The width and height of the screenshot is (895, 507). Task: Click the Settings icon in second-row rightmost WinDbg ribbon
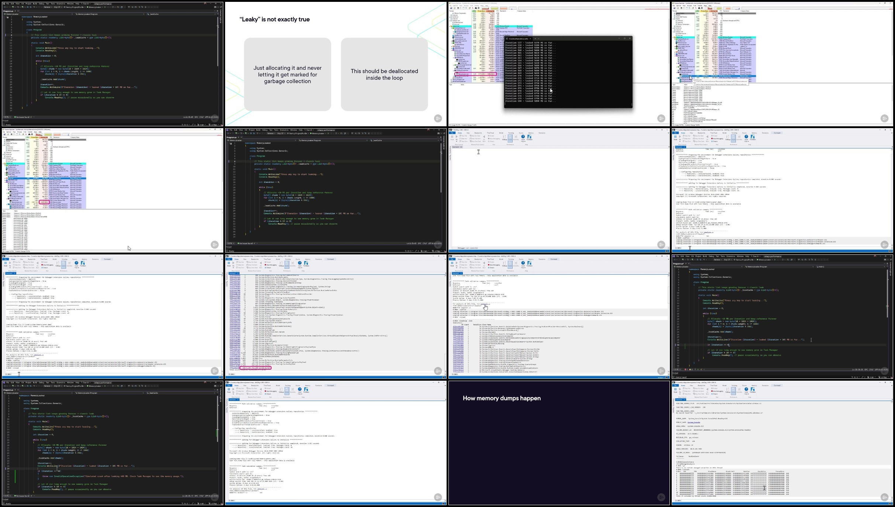pyautogui.click(x=727, y=137)
